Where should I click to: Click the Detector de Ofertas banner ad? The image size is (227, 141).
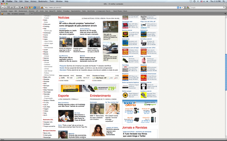tap(89, 88)
